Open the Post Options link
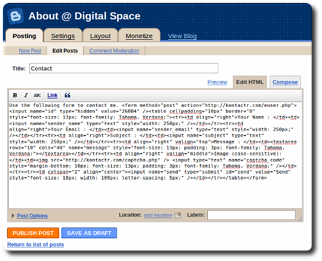 click(32, 216)
